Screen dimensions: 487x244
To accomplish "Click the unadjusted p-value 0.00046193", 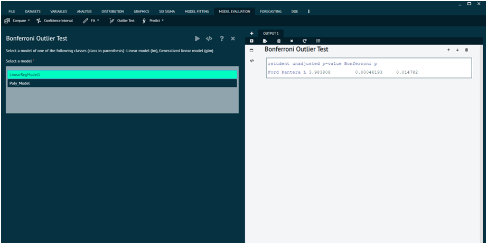I will tap(369, 72).
